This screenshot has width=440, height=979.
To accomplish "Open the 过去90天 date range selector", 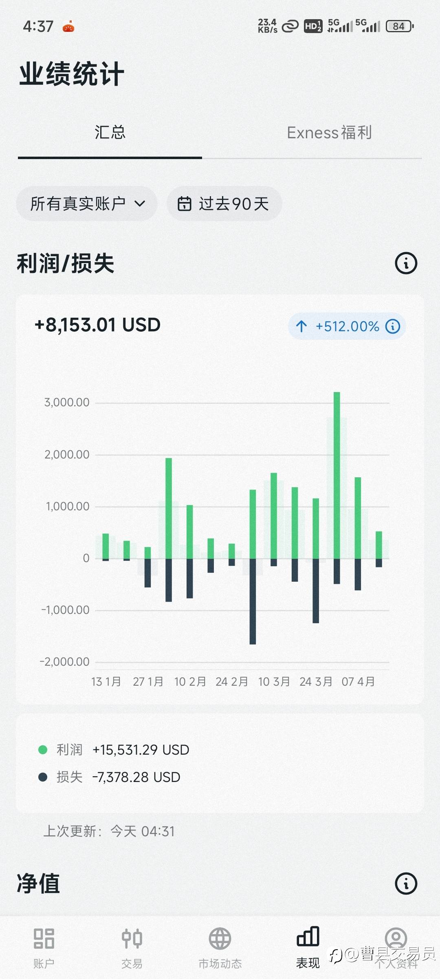I will click(x=233, y=204).
